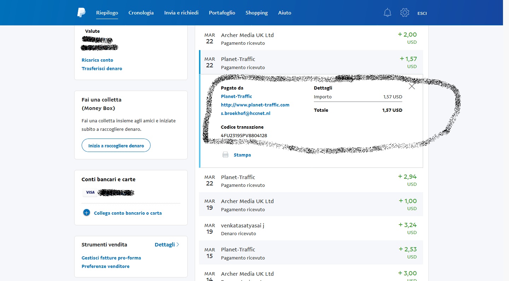Click the Pagato da label
509x281 pixels.
coord(232,88)
